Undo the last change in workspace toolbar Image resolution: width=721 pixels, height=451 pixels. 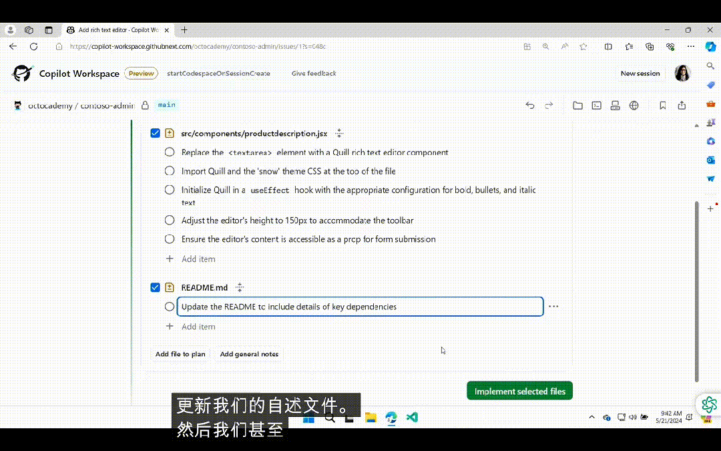click(x=529, y=106)
